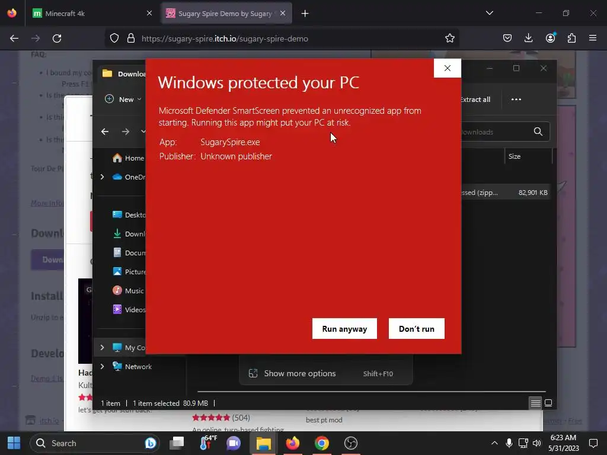
Task: Open Task View on taskbar
Action: coord(177,443)
